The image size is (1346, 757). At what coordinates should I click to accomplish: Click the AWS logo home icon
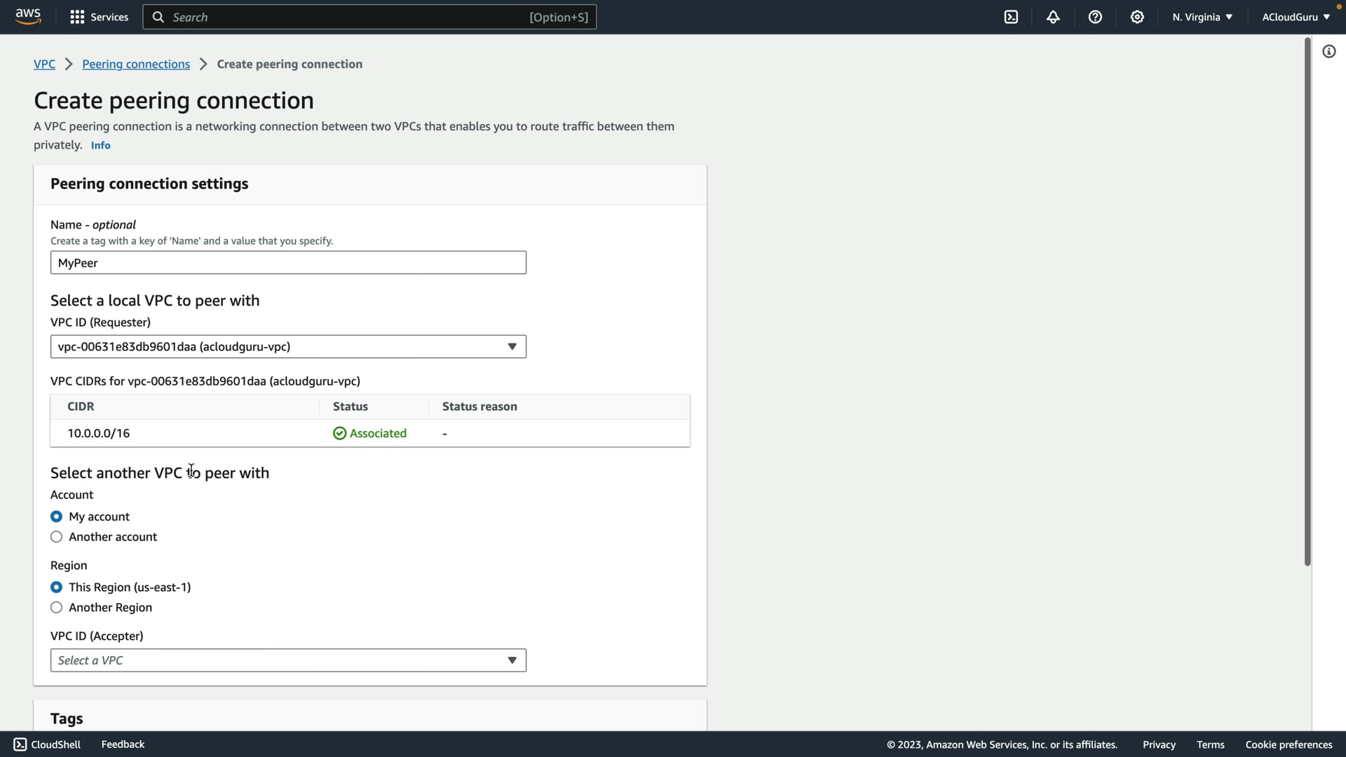(x=28, y=16)
